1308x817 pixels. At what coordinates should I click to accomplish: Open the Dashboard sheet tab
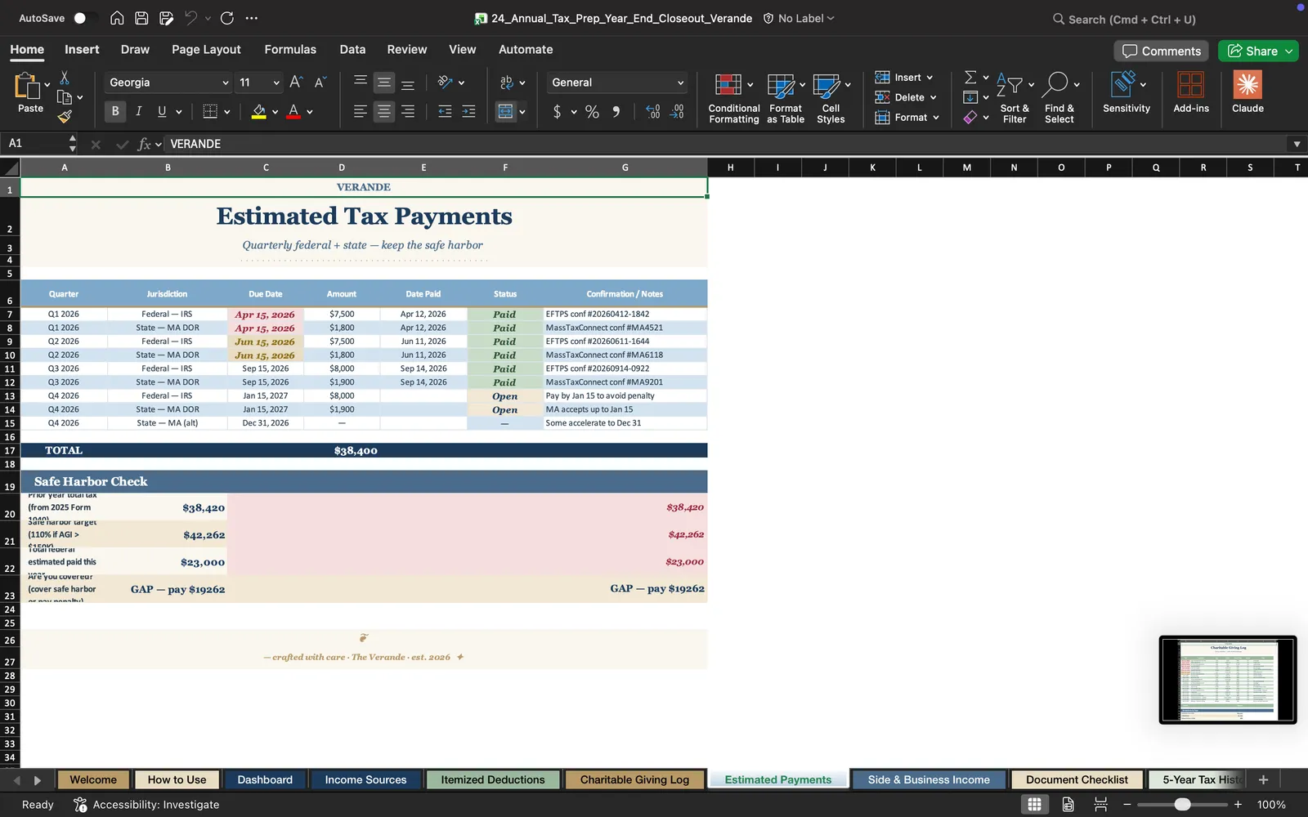(265, 779)
